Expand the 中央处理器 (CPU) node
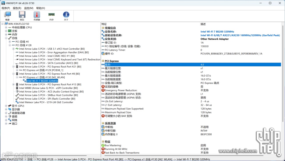The height and width of the screenshot is (161, 285). pos(6,27)
